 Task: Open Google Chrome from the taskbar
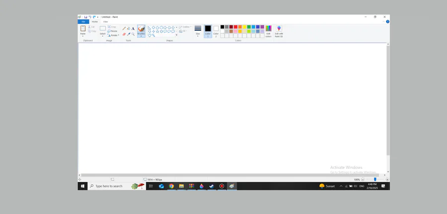[x=171, y=186]
